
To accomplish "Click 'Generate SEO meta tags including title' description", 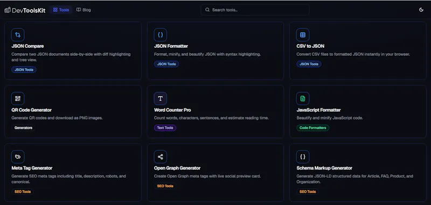I will [x=69, y=179].
